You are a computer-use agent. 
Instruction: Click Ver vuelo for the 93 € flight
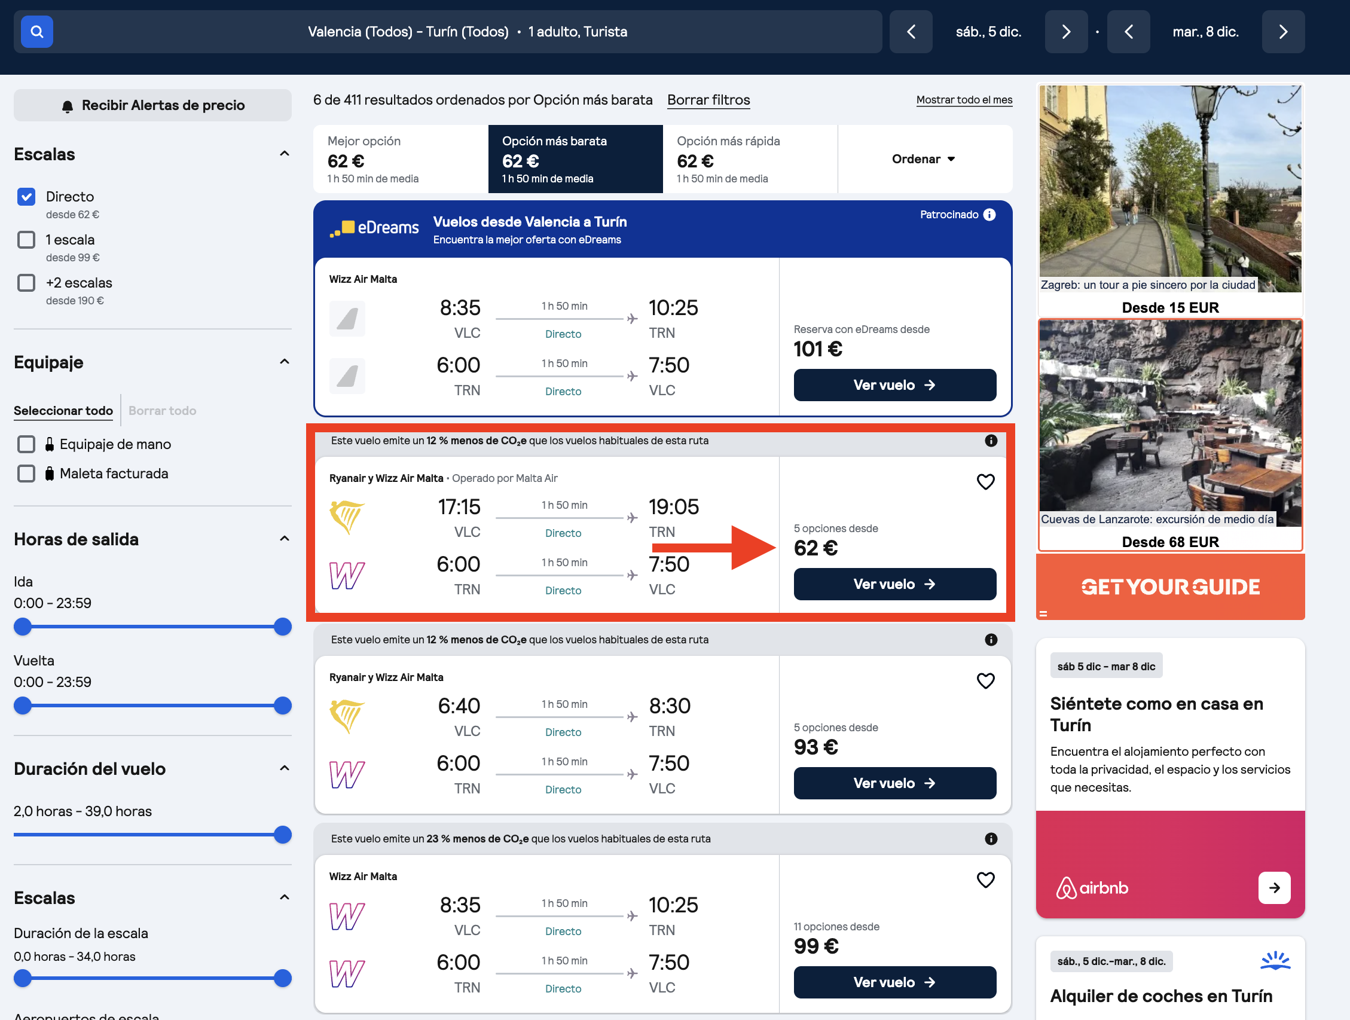[894, 783]
